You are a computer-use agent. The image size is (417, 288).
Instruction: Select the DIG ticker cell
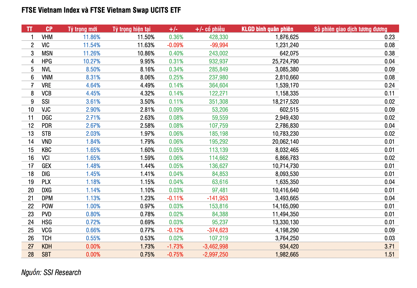[46, 174]
